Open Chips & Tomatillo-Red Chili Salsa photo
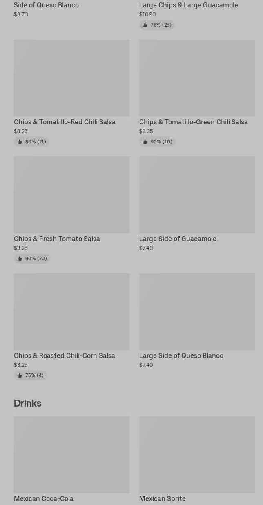The width and height of the screenshot is (263, 505). coord(71,78)
